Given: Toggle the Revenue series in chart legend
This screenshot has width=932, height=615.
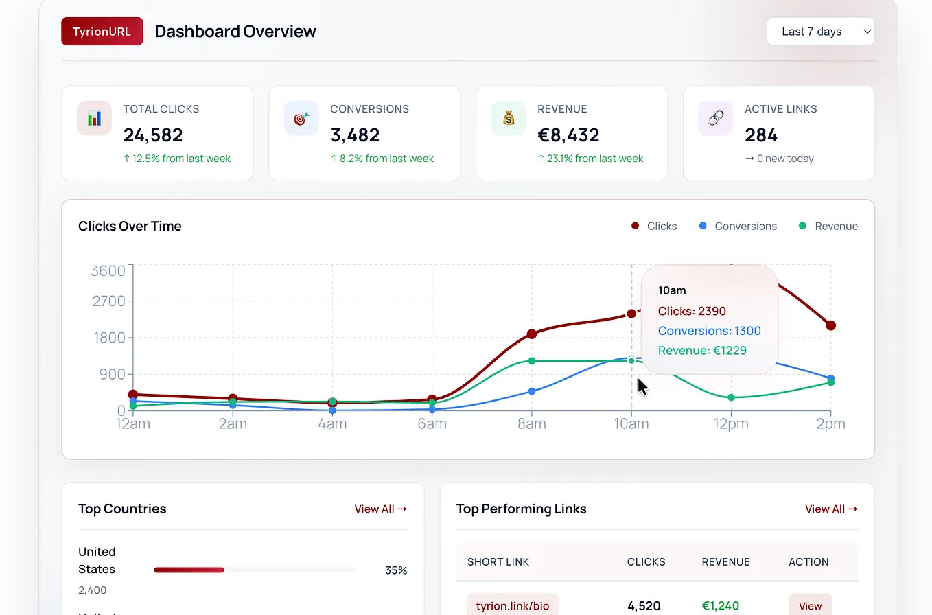Looking at the screenshot, I should pos(828,226).
